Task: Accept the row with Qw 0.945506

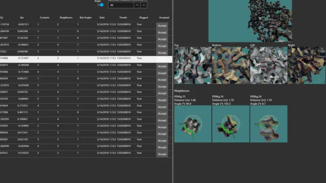Action: pyautogui.click(x=162, y=33)
